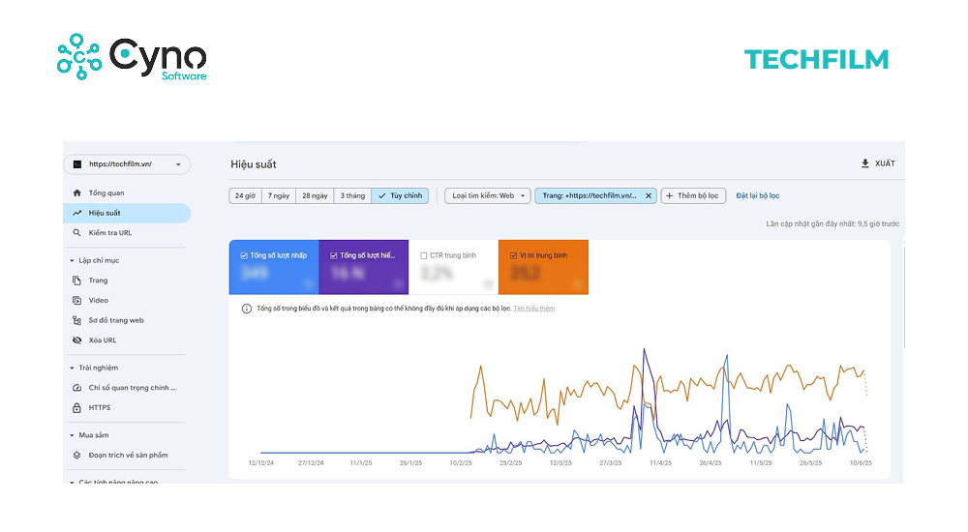Click the Chỉ số quan trọng gauge icon
This screenshot has height=532, width=968.
pyautogui.click(x=77, y=388)
